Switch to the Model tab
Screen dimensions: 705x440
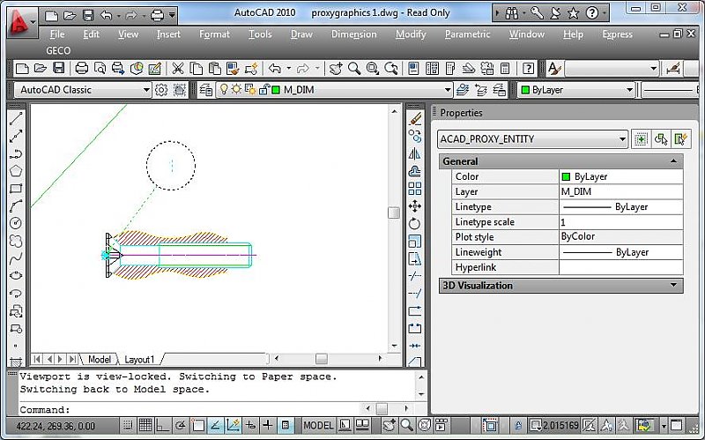pos(100,360)
